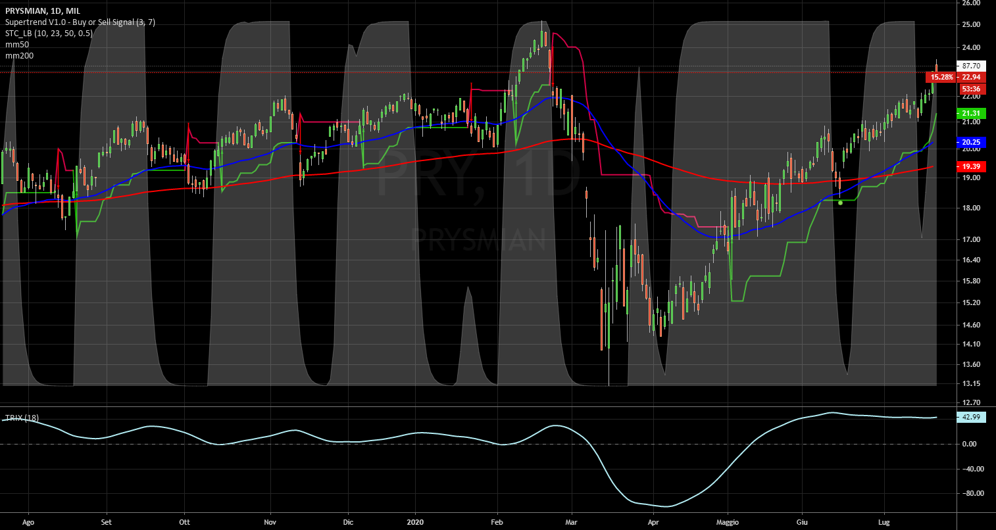
Task: Click the red 19.39 mm200 value label
Action: click(970, 167)
